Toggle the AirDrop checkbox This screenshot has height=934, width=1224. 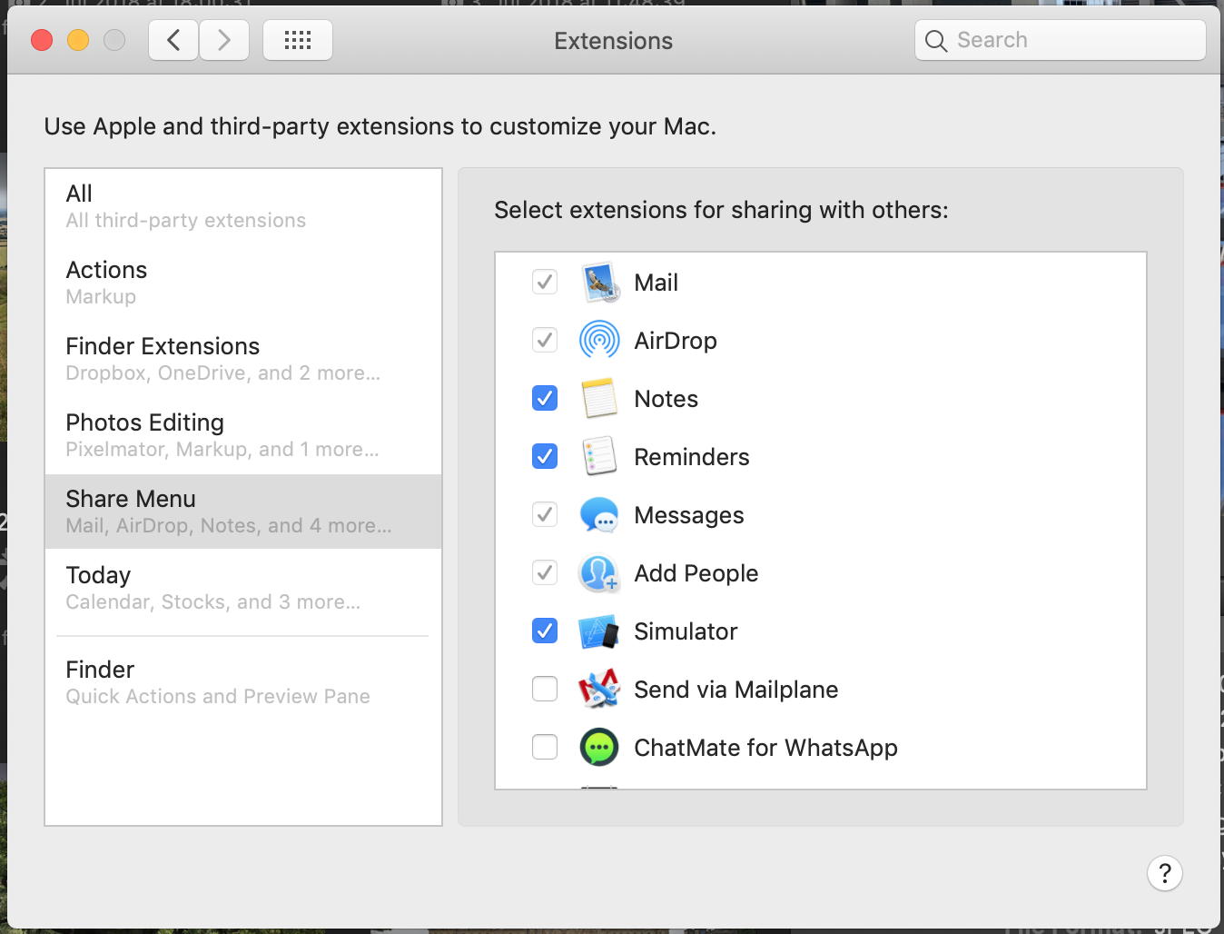pyautogui.click(x=545, y=340)
